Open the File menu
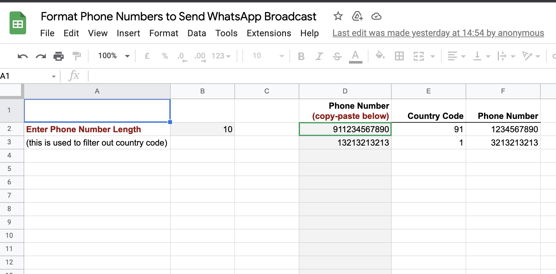Viewport: 556px width, 274px height. [47, 33]
